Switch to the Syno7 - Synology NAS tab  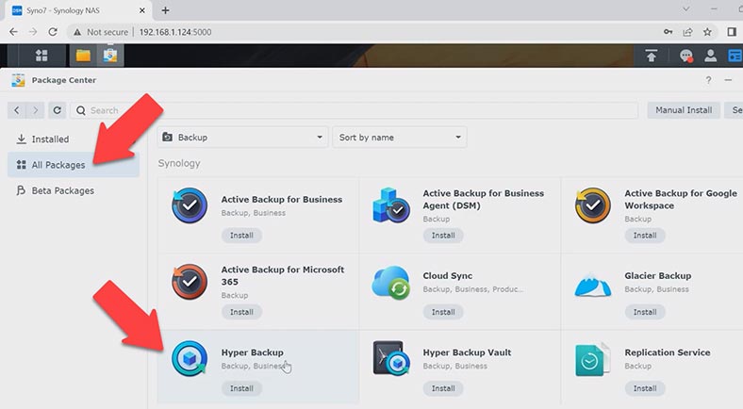point(78,10)
